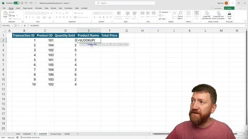248x139 pixels.
Task: Click the Percent Style icon
Action: 100,17
